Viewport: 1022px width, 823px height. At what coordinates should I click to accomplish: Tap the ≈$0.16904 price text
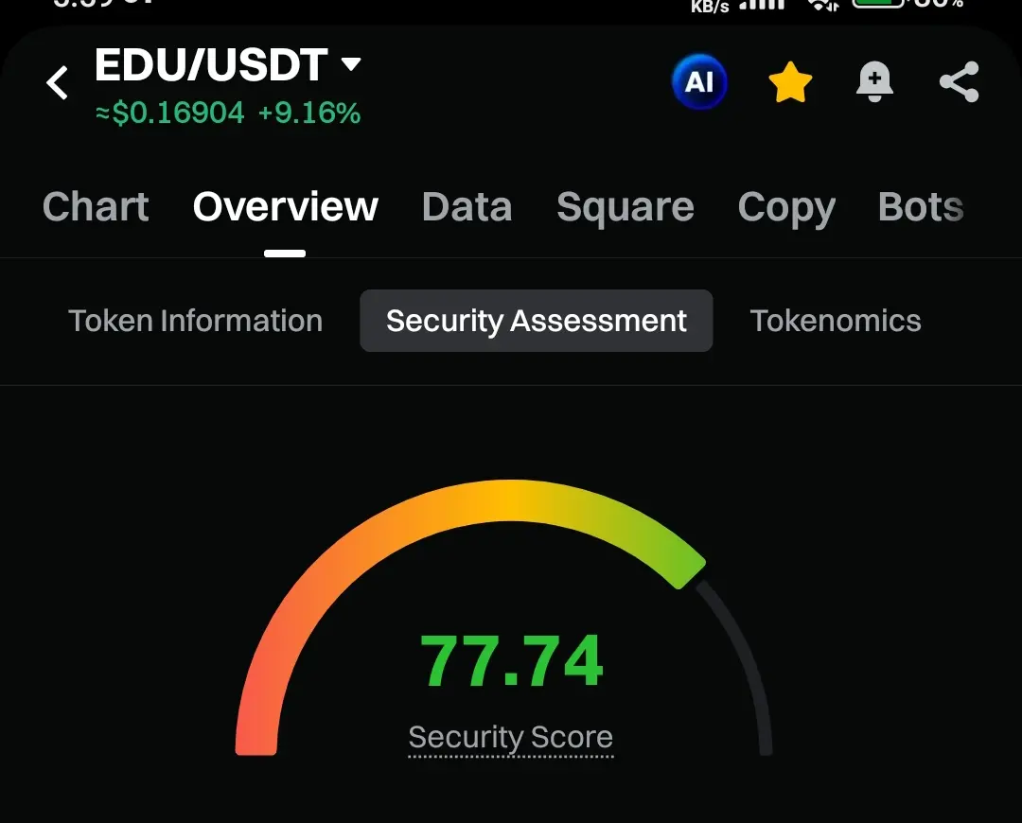click(x=169, y=114)
